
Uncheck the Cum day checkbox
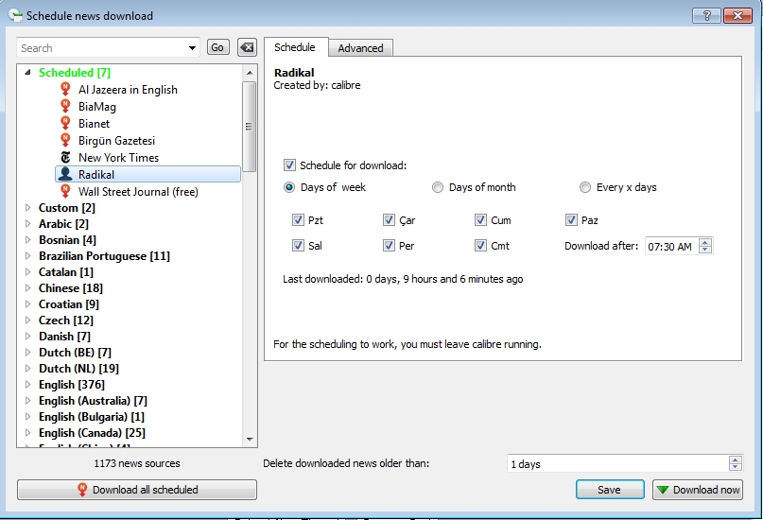480,220
